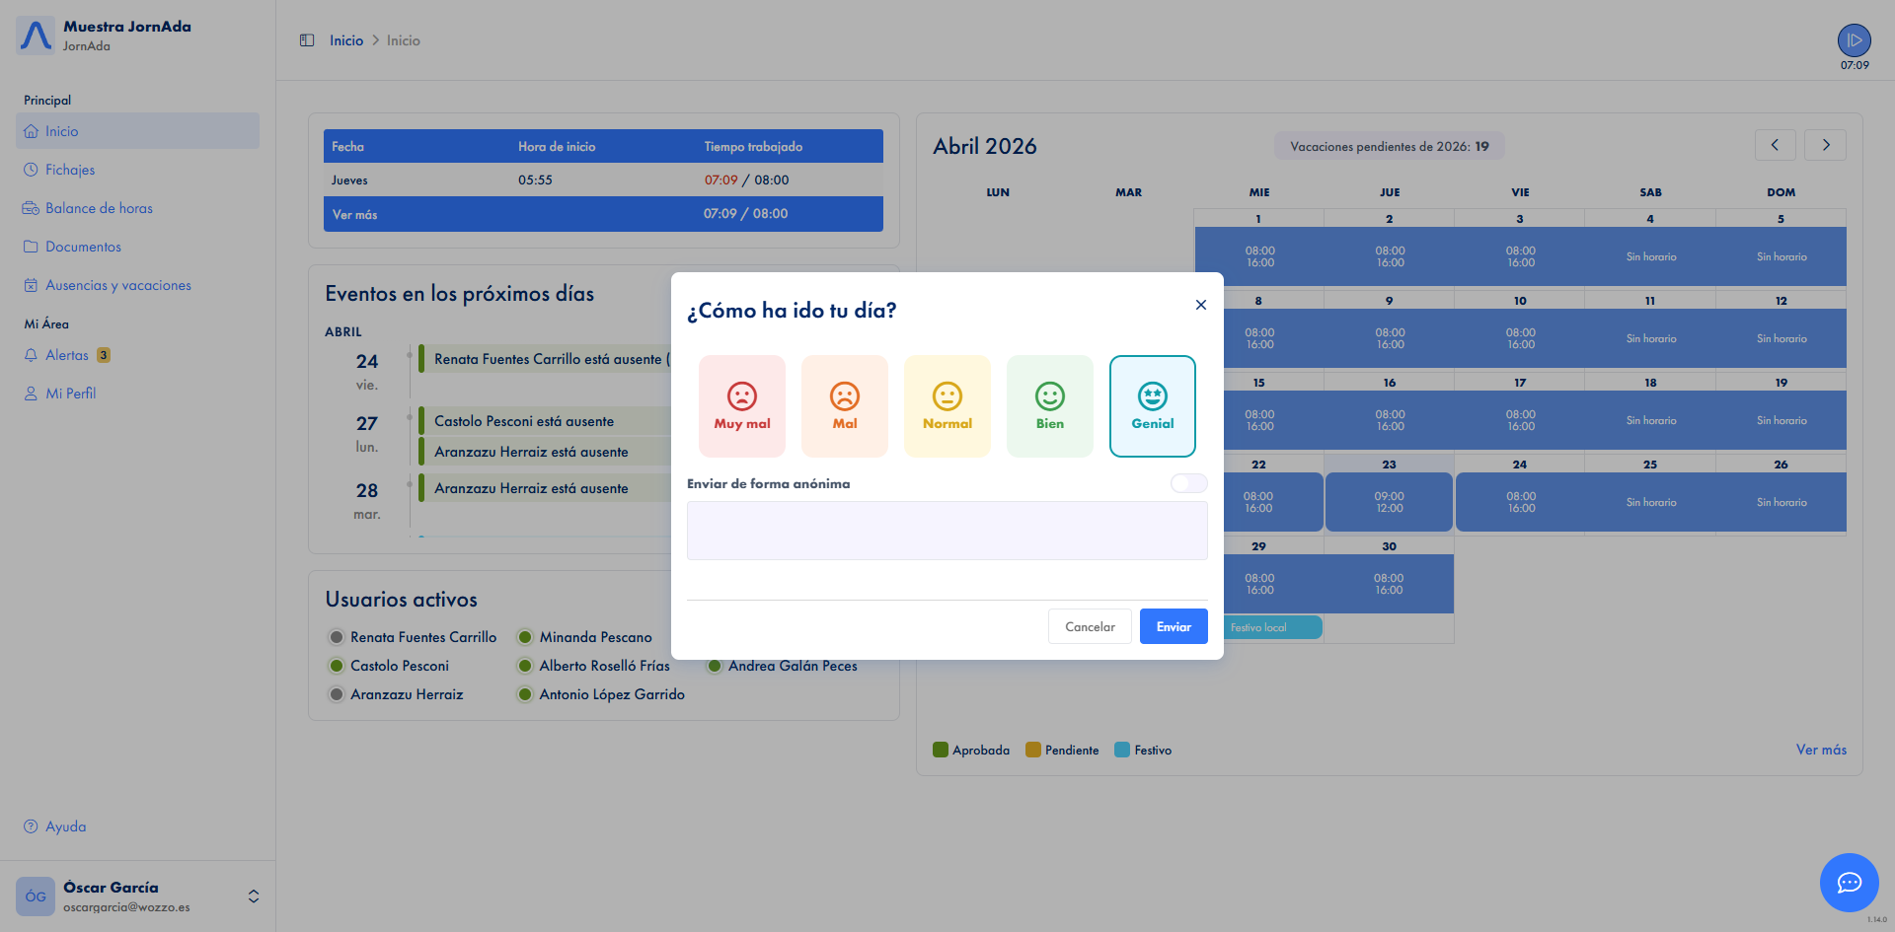
Task: Open Inicio from the sidebar menu
Action: click(61, 130)
